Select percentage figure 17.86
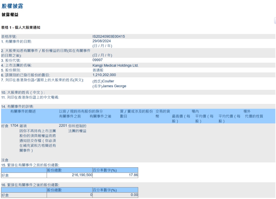 pos(133,175)
